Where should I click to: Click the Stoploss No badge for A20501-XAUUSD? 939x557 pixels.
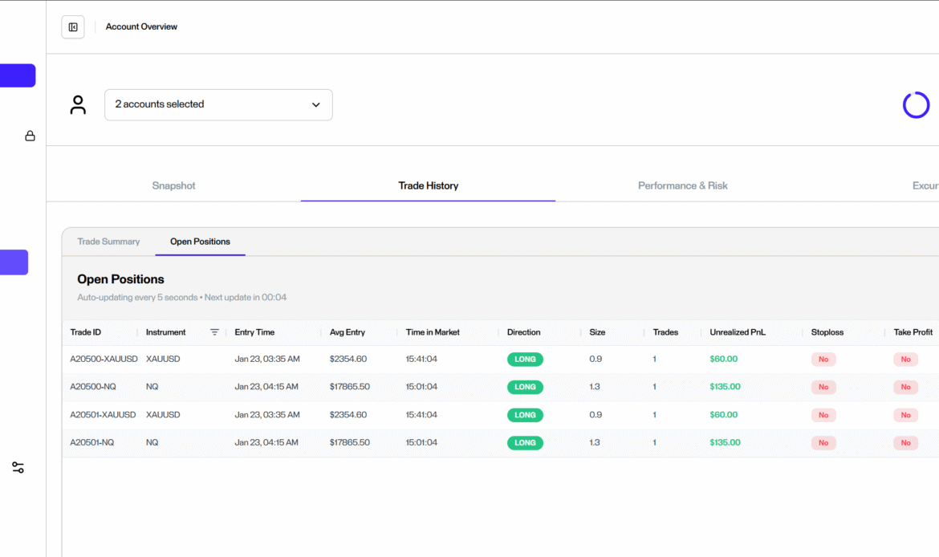[x=823, y=415]
